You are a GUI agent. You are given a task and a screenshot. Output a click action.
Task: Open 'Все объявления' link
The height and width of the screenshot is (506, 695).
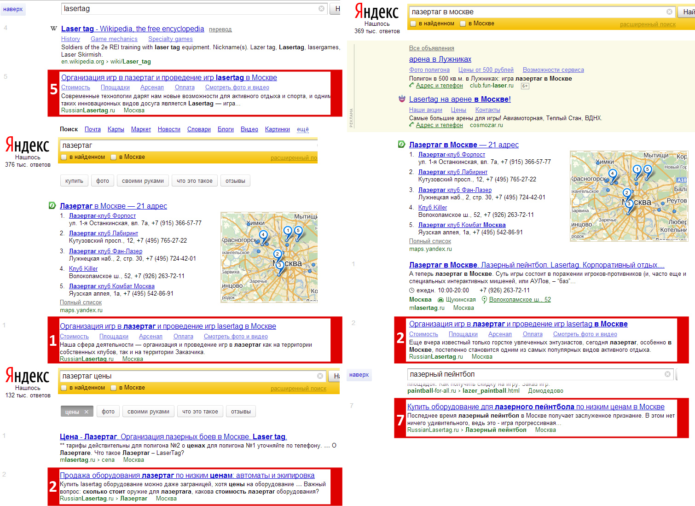click(x=432, y=48)
